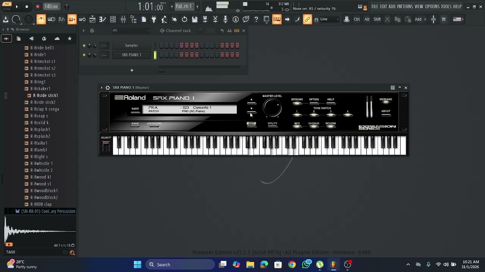This screenshot has width=485, height=272.
Task: Toggle the countdown before recording icon
Action: pyautogui.click(x=61, y=19)
